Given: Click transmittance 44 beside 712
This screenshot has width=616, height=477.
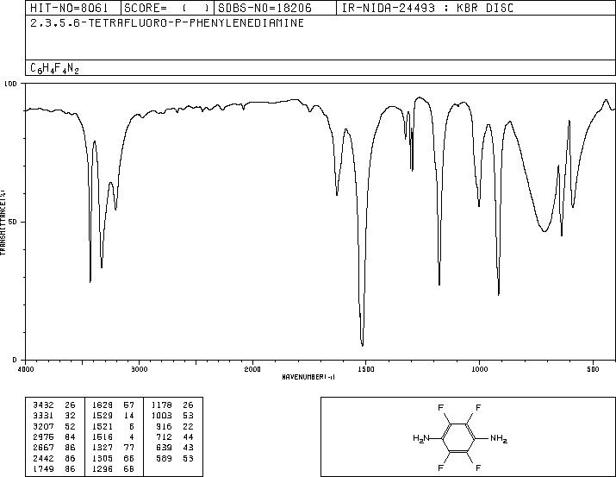Looking at the screenshot, I should tap(188, 436).
